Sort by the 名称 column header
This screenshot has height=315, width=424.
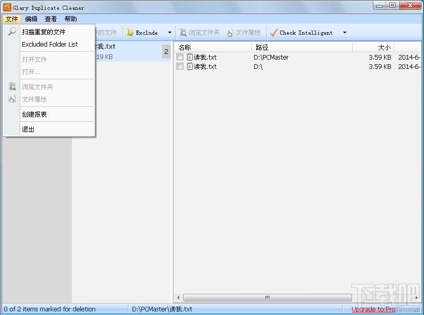tap(213, 47)
